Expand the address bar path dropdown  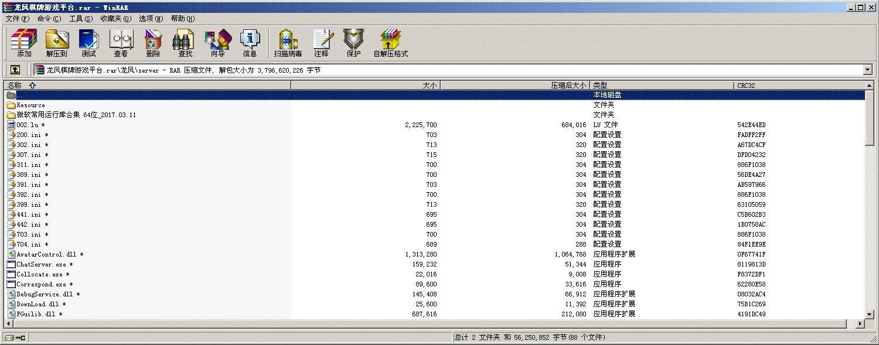868,70
